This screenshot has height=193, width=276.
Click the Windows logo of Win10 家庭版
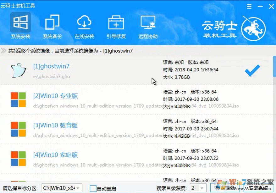click(18, 159)
